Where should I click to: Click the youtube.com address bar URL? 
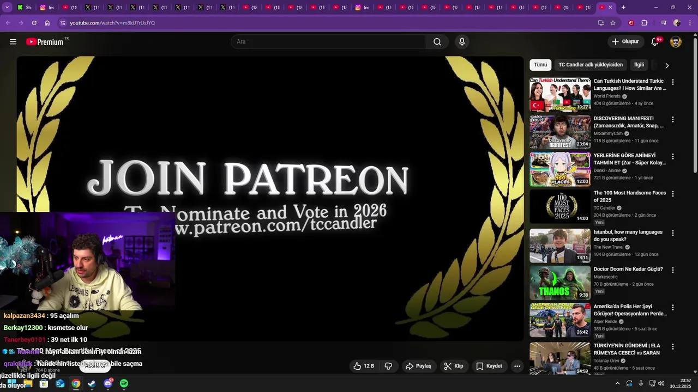(112, 23)
